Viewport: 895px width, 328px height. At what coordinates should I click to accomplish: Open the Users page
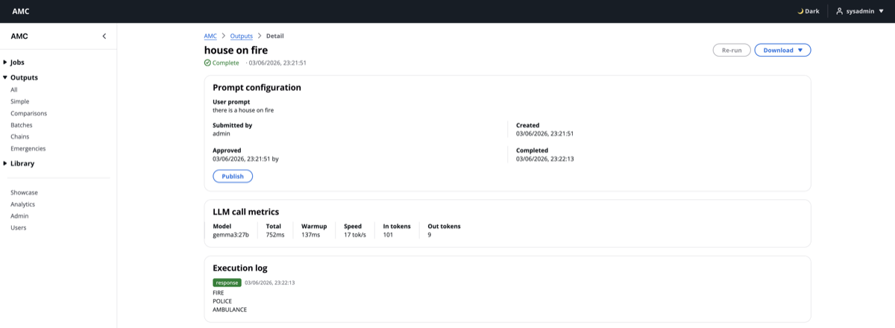19,227
